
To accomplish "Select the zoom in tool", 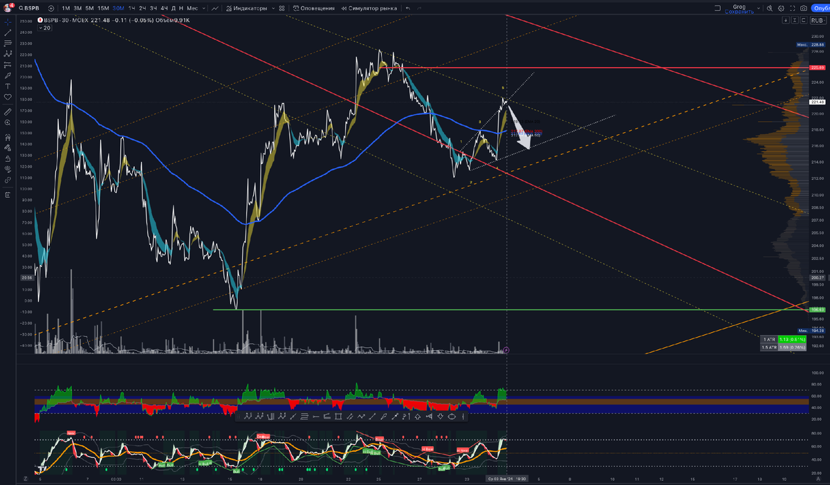I will 8,122.
